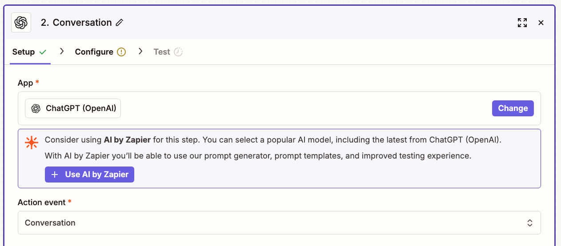Edit step name with the pencil icon
Viewport: 561px width, 246px height.
[119, 23]
